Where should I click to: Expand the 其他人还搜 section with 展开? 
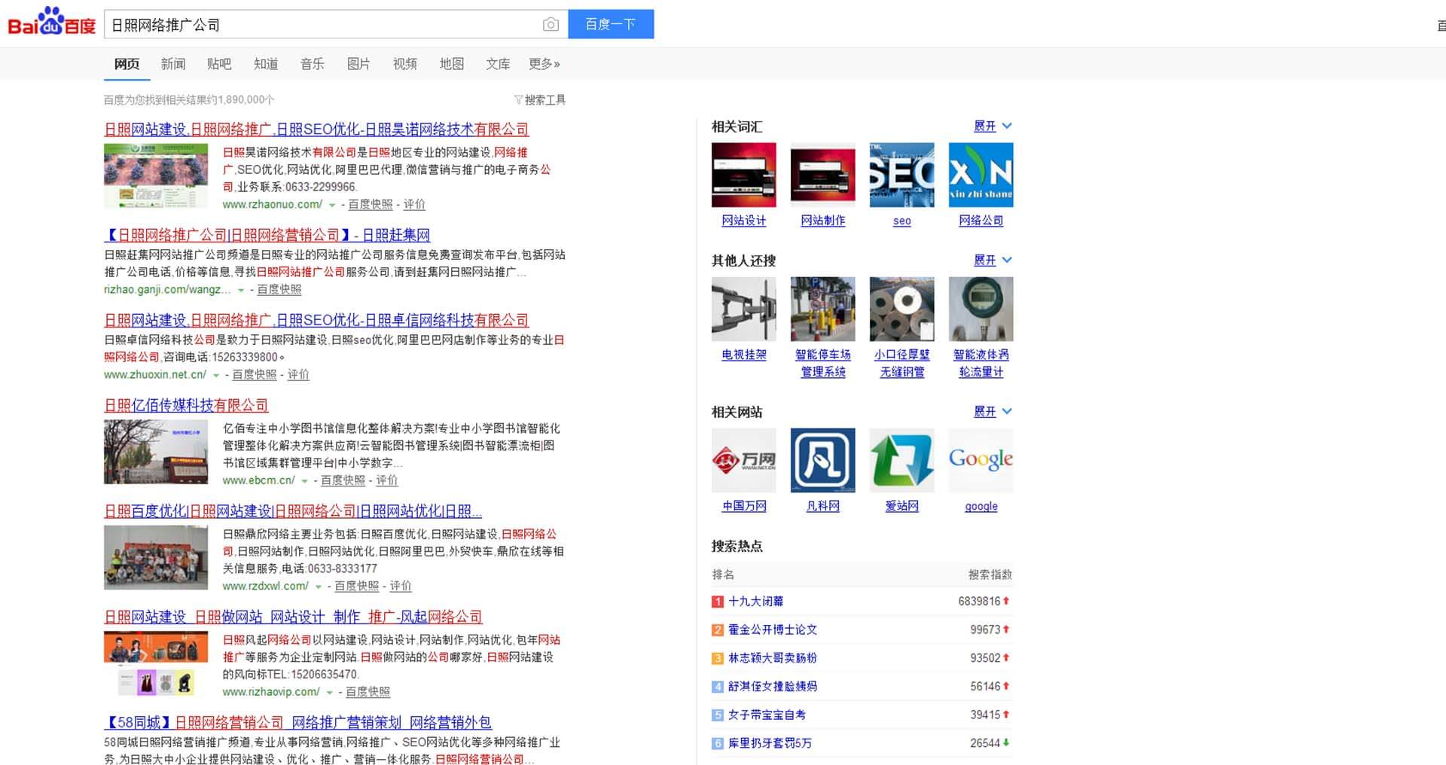click(993, 261)
